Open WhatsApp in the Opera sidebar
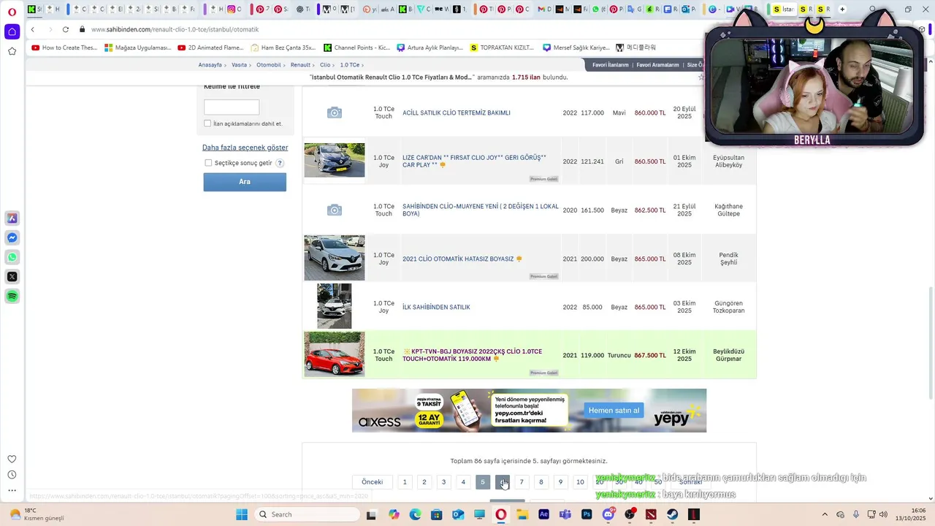Viewport: 935px width, 526px height. pyautogui.click(x=12, y=257)
